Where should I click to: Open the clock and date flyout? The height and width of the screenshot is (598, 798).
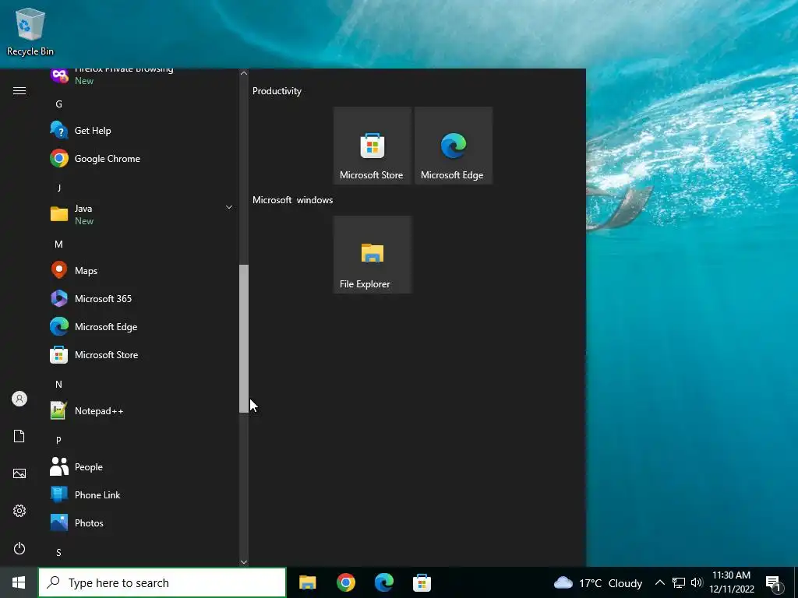click(731, 582)
